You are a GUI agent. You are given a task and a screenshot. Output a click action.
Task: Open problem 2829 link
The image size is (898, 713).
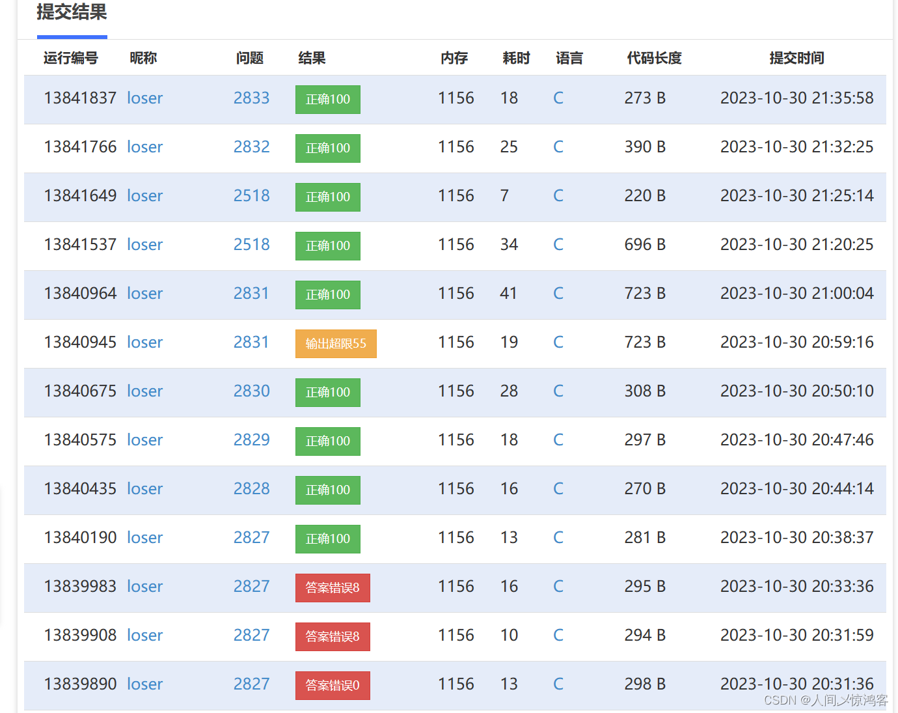click(x=251, y=440)
